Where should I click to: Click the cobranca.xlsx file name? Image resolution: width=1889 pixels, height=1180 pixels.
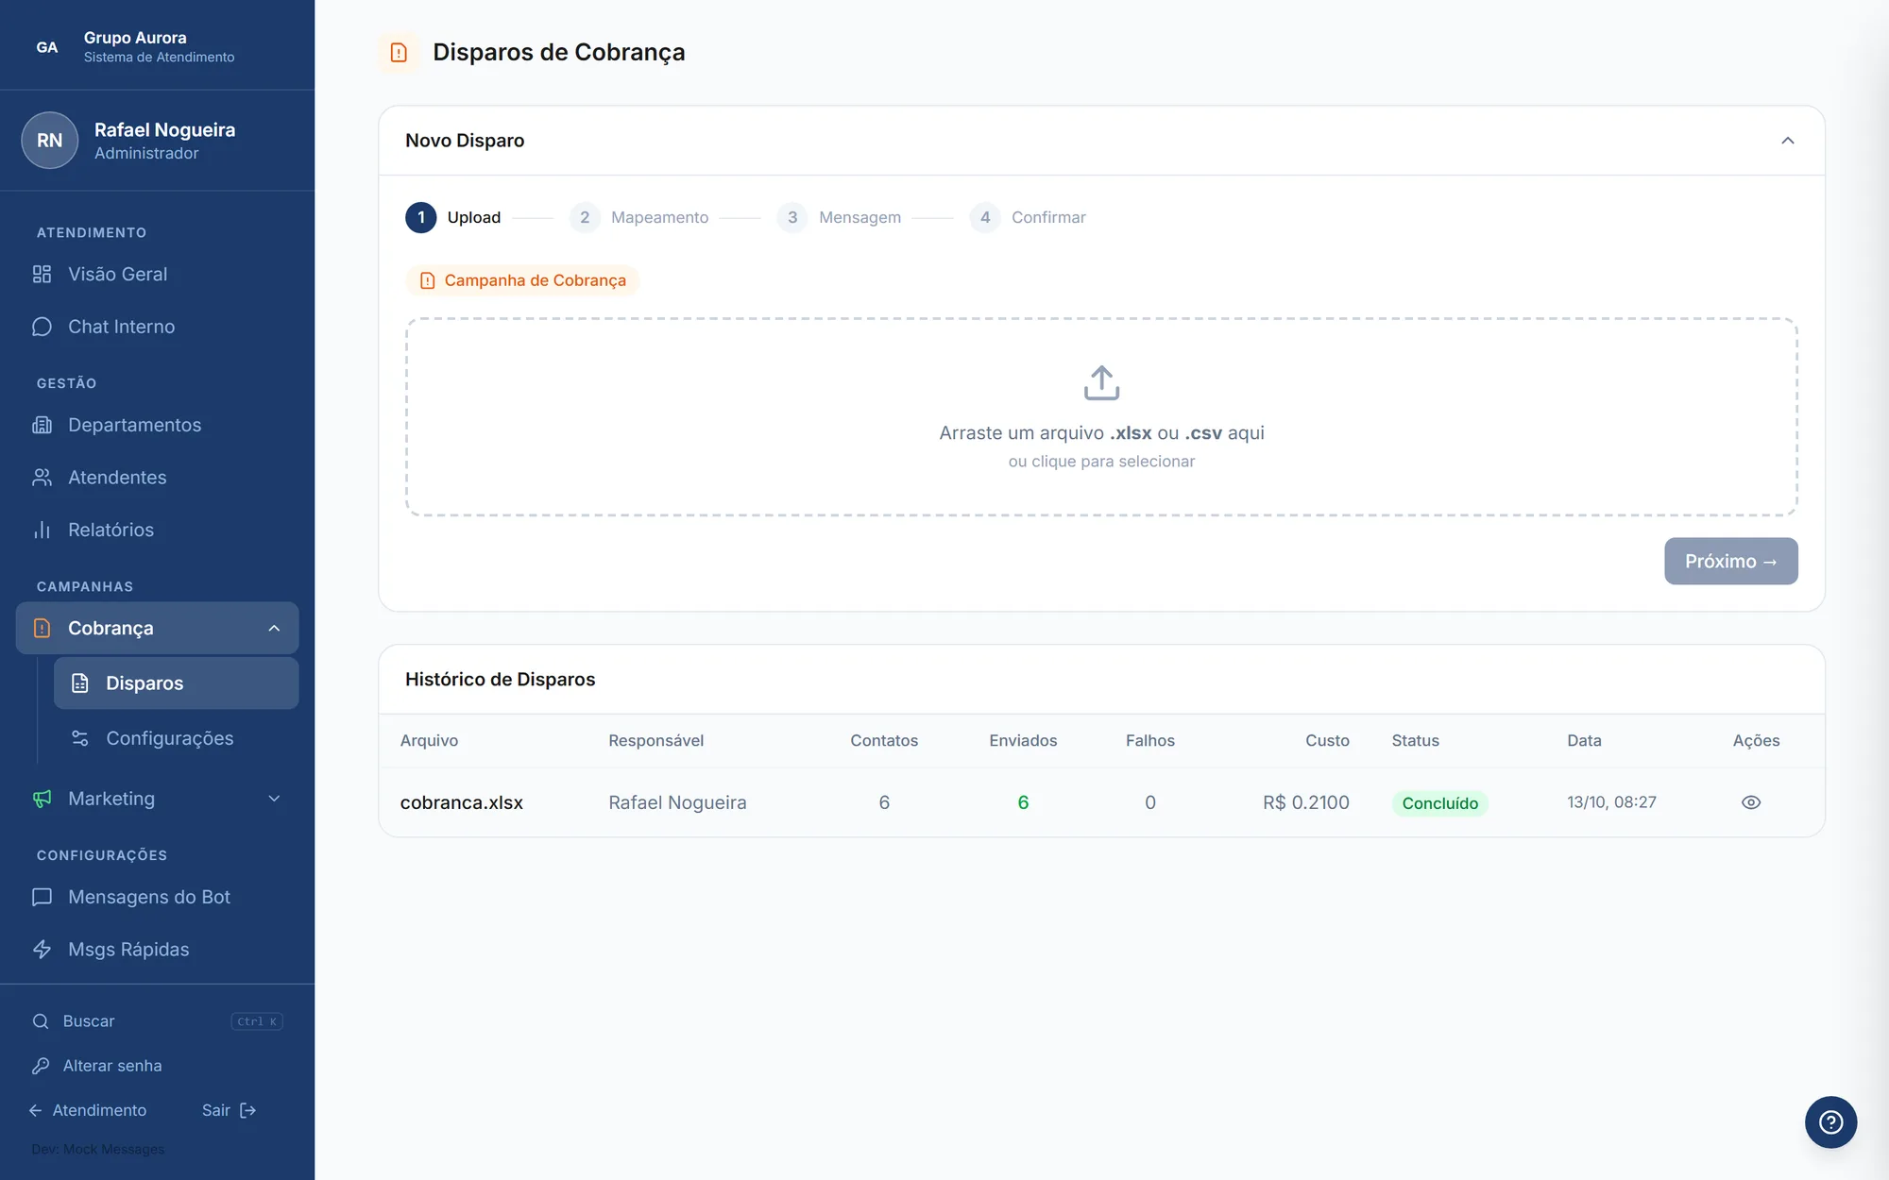(462, 802)
